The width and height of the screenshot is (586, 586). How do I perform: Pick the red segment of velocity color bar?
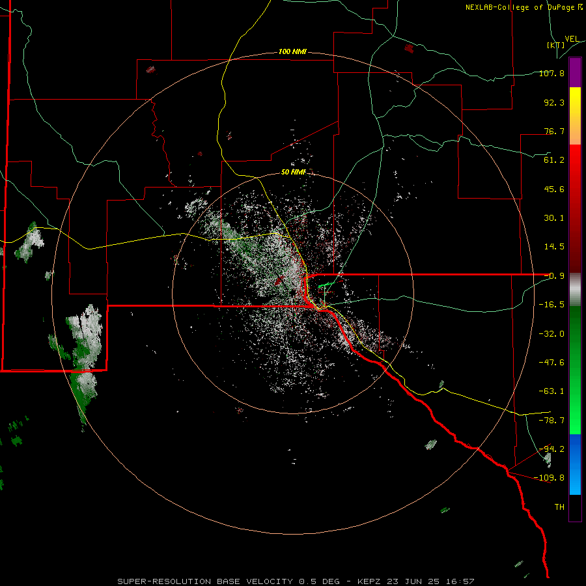click(575, 208)
